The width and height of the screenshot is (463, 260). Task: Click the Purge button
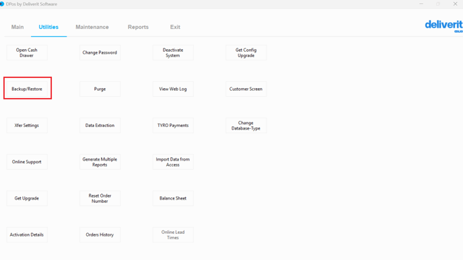click(100, 89)
